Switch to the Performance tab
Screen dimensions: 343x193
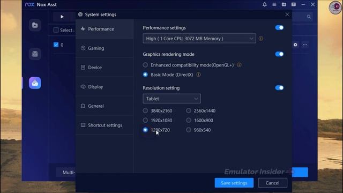pos(105,29)
